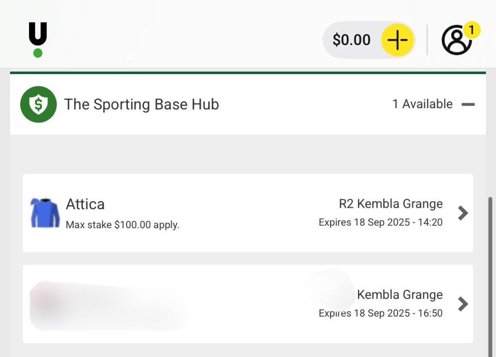Open the account profile icon
This screenshot has height=357, width=496.
pyautogui.click(x=456, y=40)
